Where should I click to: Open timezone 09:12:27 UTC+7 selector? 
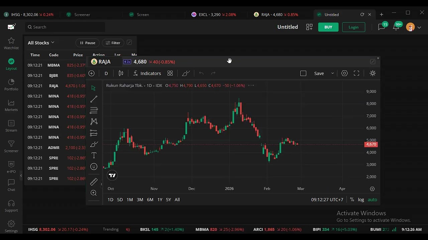click(327, 200)
